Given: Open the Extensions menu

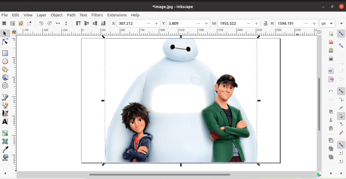Looking at the screenshot, I should pyautogui.click(x=117, y=15).
